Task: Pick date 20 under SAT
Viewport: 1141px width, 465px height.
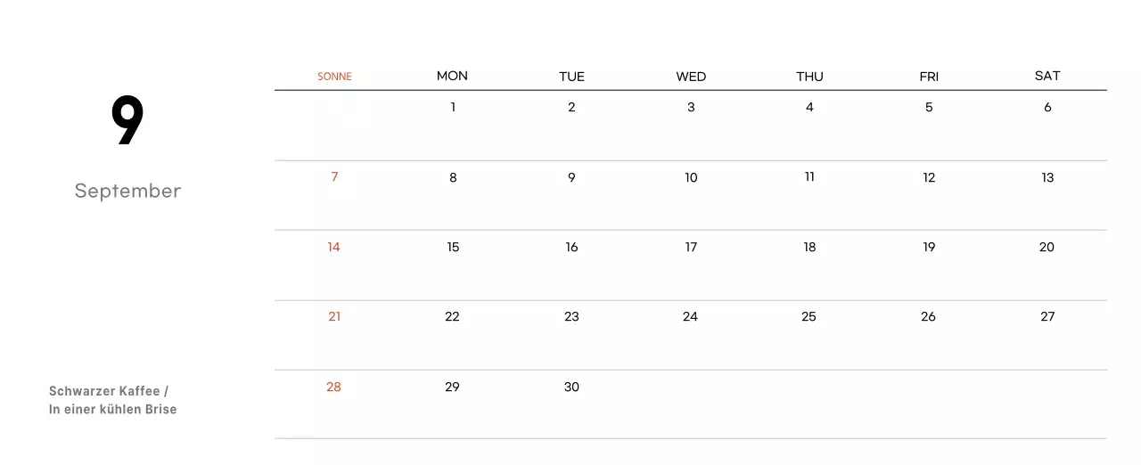Action: coord(1047,248)
